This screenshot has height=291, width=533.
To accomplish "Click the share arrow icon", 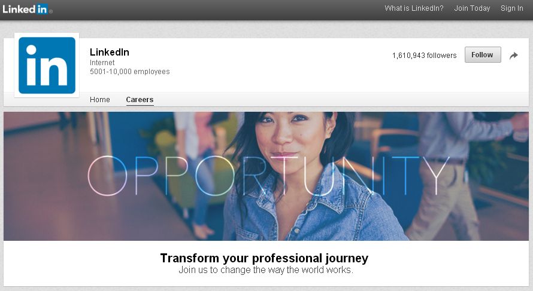I will click(x=514, y=56).
